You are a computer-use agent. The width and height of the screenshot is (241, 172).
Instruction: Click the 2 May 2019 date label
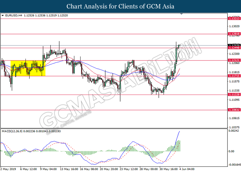[8, 169]
